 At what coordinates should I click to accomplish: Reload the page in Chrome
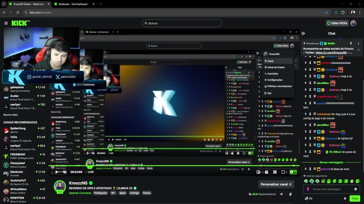[x=18, y=12]
